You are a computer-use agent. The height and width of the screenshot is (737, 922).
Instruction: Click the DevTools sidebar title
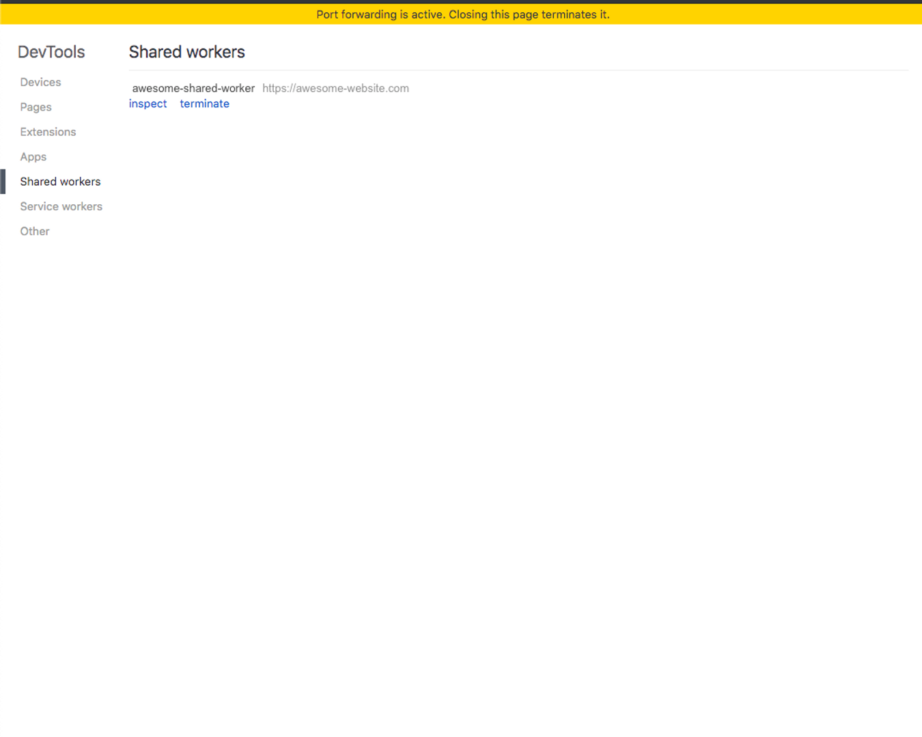click(x=51, y=52)
